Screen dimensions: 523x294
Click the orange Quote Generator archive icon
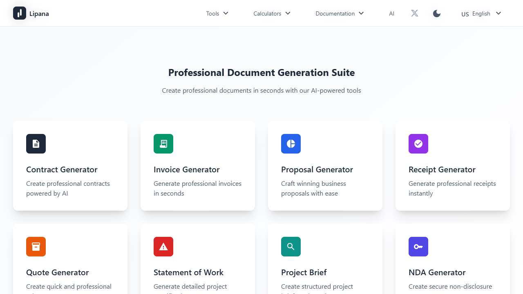pyautogui.click(x=36, y=247)
